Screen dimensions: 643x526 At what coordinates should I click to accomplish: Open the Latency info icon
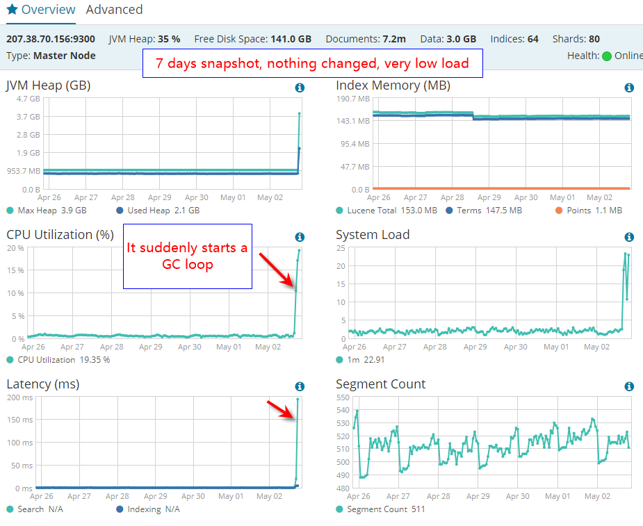[300, 386]
